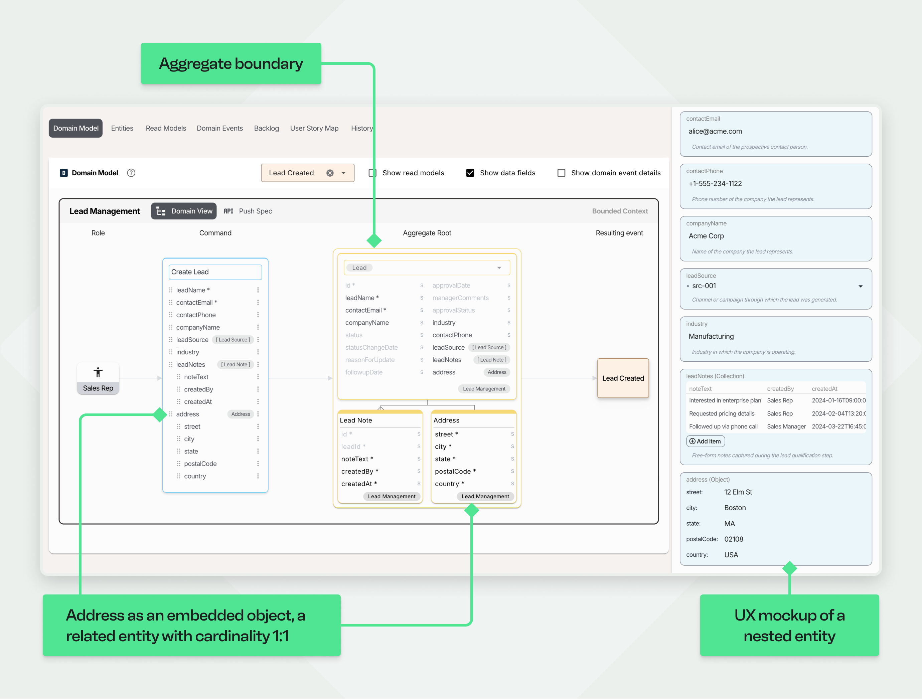Grab drag handle of state field
This screenshot has height=699, width=922.
tap(178, 452)
